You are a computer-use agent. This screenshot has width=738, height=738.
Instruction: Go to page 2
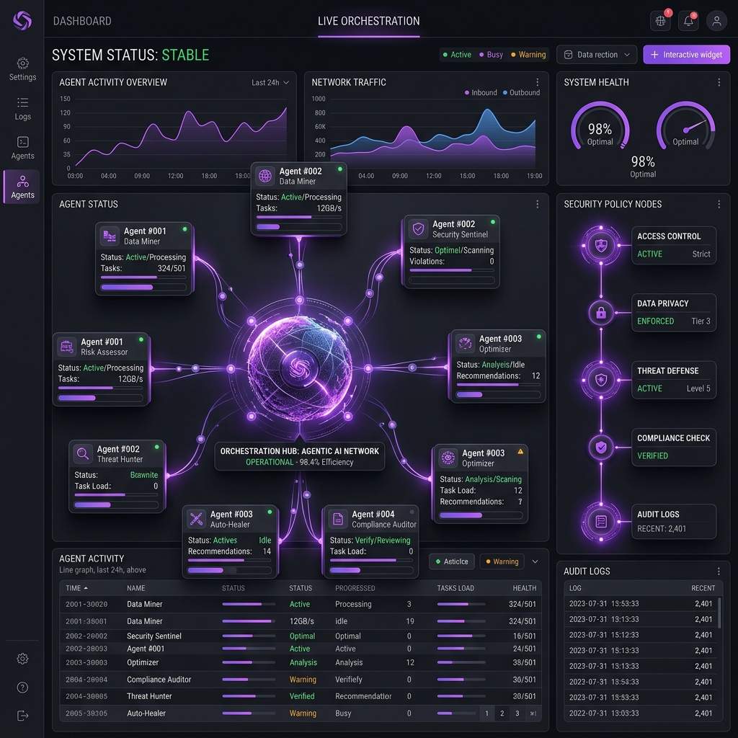pyautogui.click(x=502, y=713)
